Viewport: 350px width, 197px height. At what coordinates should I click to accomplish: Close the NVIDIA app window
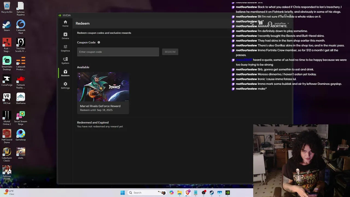click(x=290, y=15)
